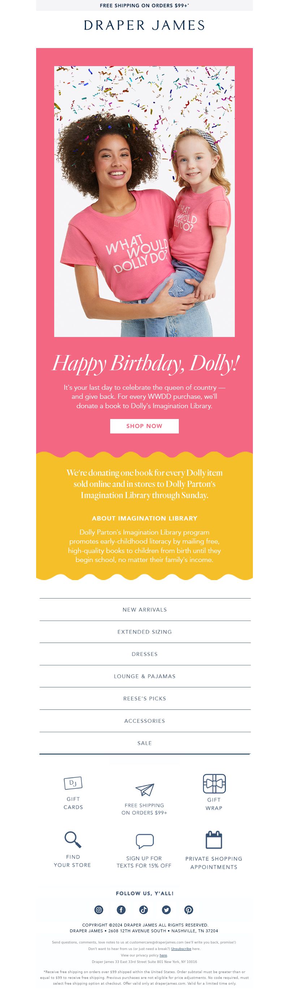Click the Draper James logo header
Screen dimensions: 289x1002
pyautogui.click(x=144, y=25)
